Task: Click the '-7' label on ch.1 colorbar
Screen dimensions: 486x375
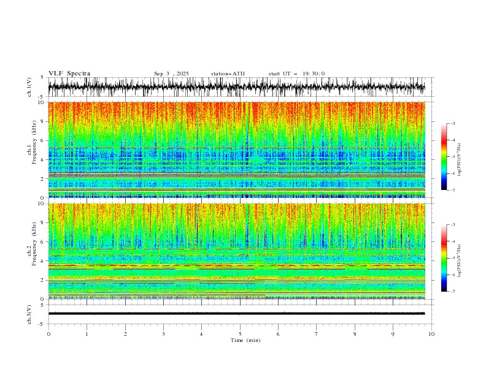Action: click(453, 191)
